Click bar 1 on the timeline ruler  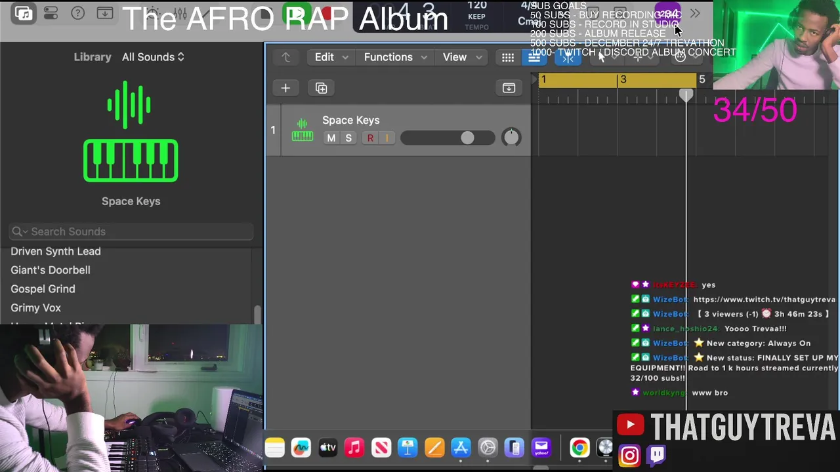click(543, 79)
